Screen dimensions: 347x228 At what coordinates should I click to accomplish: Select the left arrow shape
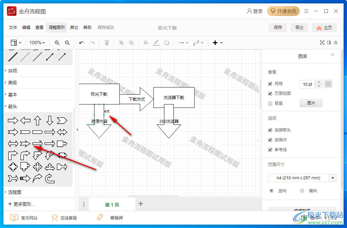click(x=25, y=121)
